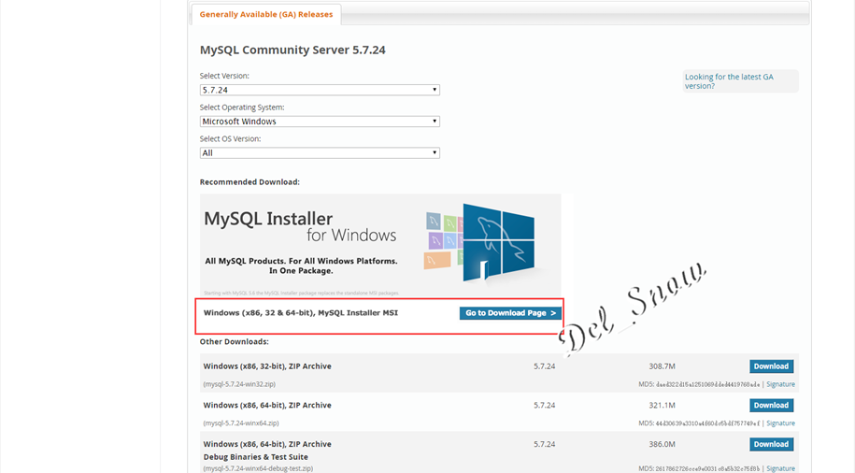Select 'Windows (x86, 32-bit), ZIP Archive' text
This screenshot has height=473, width=855.
coord(267,366)
